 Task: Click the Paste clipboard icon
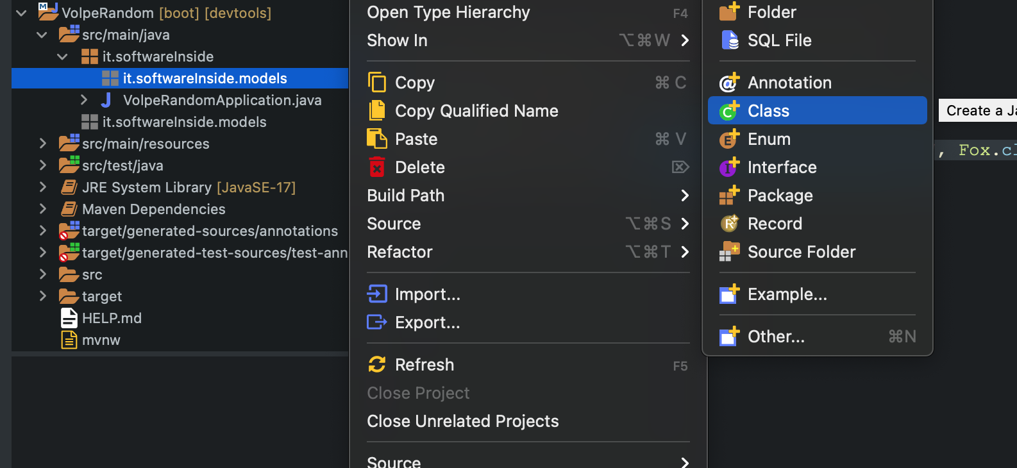pyautogui.click(x=377, y=139)
